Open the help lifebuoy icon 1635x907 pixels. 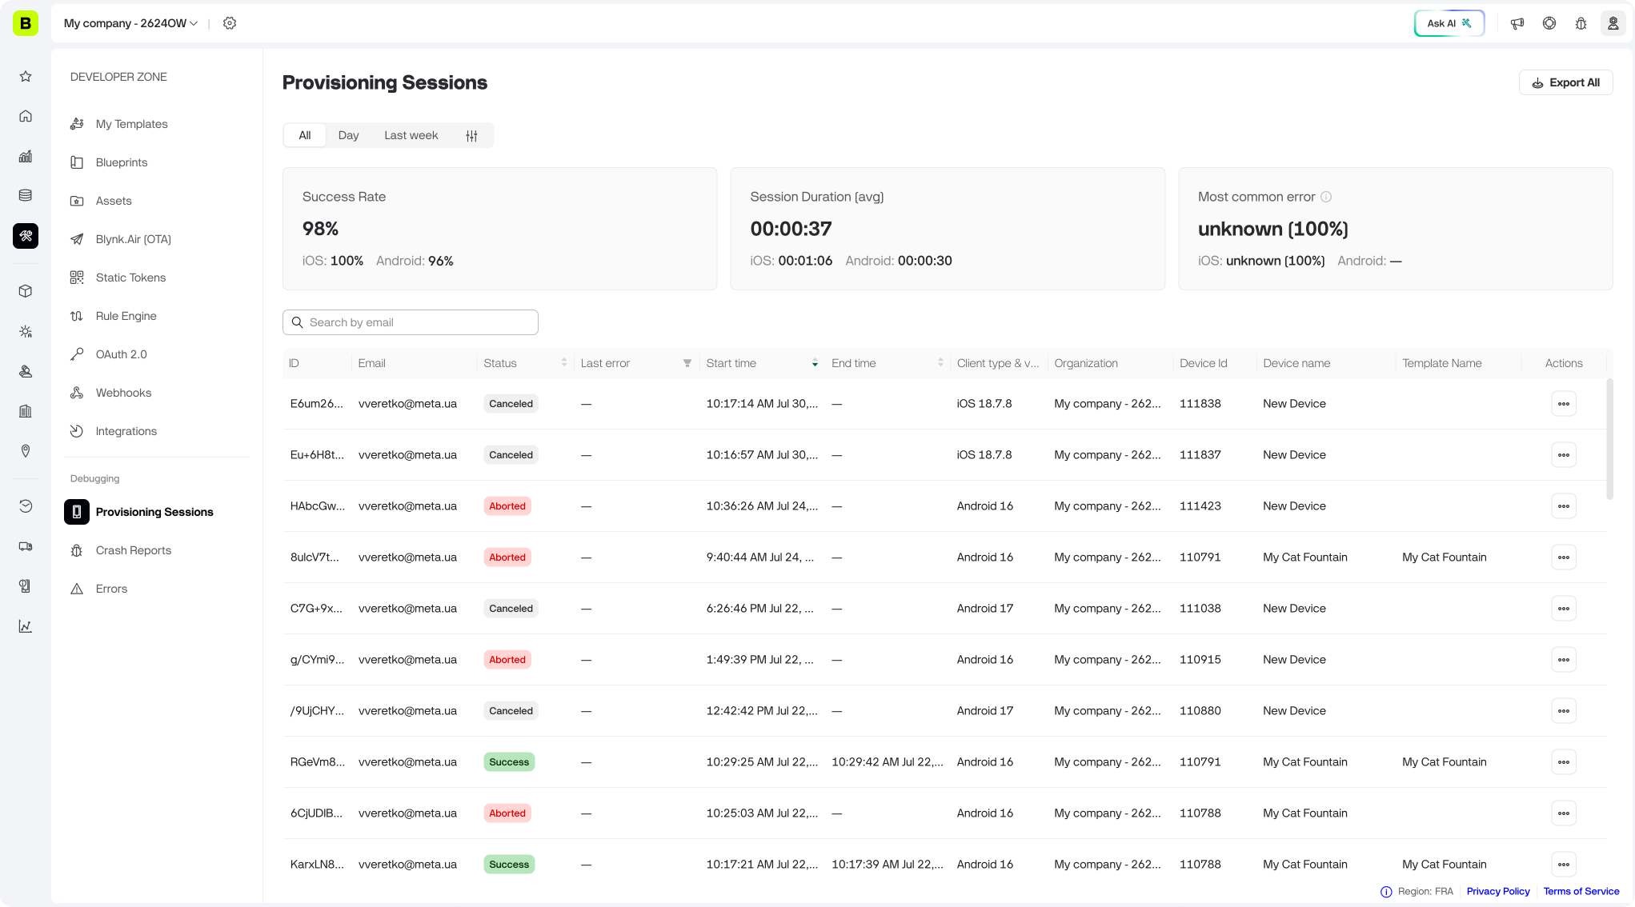pyautogui.click(x=1549, y=23)
